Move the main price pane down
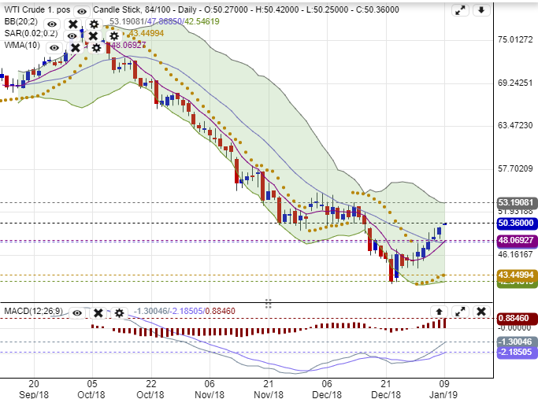The height and width of the screenshot is (399, 538). [x=480, y=10]
